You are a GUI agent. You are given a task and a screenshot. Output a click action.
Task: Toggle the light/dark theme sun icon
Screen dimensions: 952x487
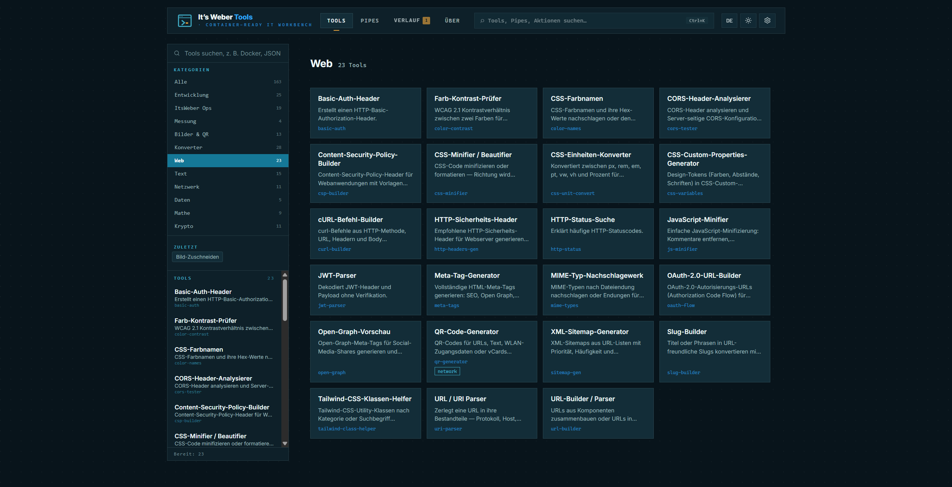(x=748, y=21)
